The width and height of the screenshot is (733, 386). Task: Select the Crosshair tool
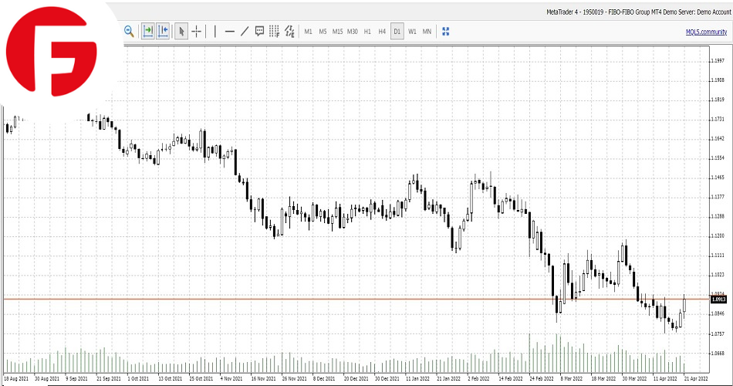(197, 32)
